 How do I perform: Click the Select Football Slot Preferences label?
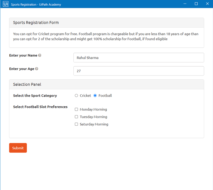tap(40, 107)
